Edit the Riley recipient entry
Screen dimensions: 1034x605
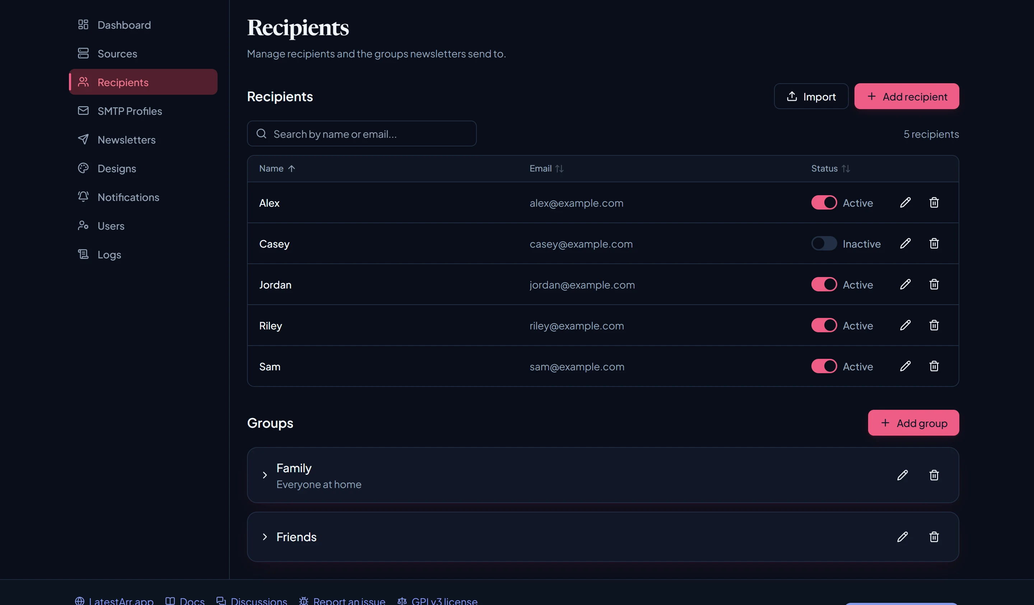[x=905, y=325]
